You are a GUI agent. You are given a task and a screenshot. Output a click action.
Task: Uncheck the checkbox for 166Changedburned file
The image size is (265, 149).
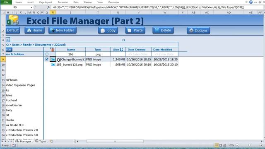click(x=47, y=59)
